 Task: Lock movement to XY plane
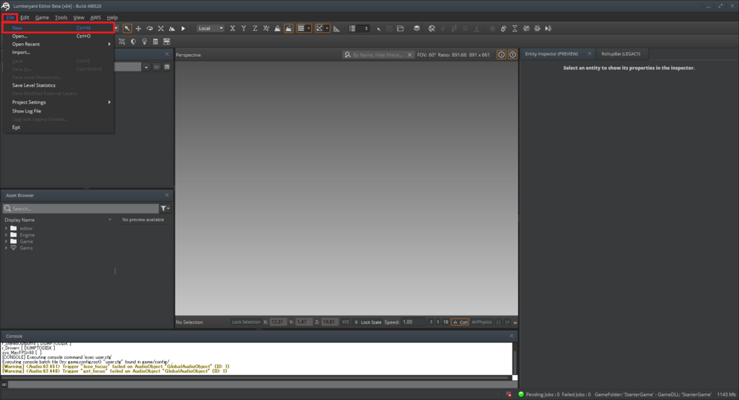click(x=266, y=29)
